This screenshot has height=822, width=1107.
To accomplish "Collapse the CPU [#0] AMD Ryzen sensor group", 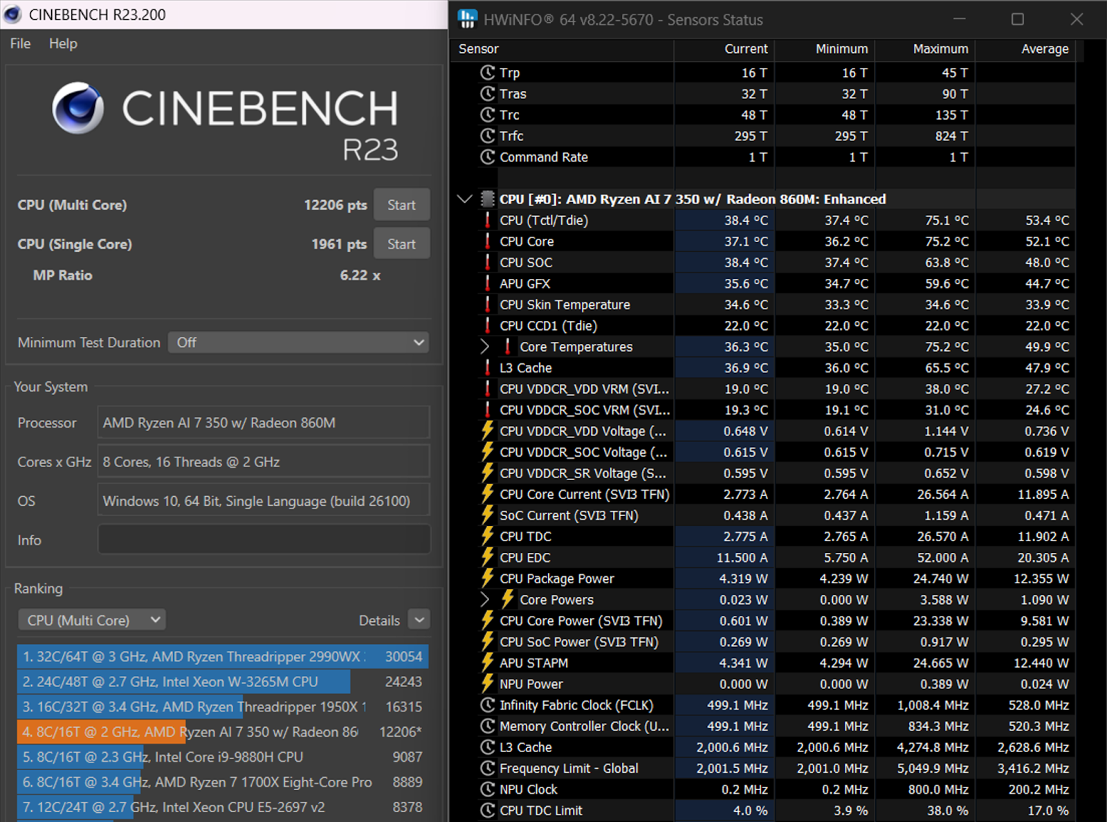I will [x=465, y=199].
